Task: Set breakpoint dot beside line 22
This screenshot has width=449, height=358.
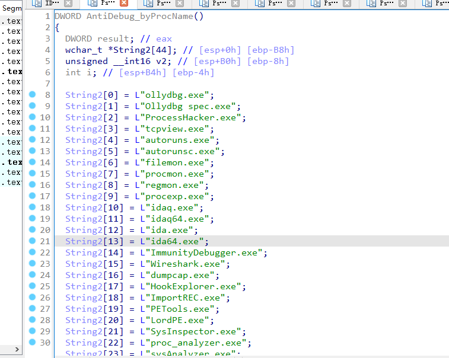Action: (x=33, y=252)
